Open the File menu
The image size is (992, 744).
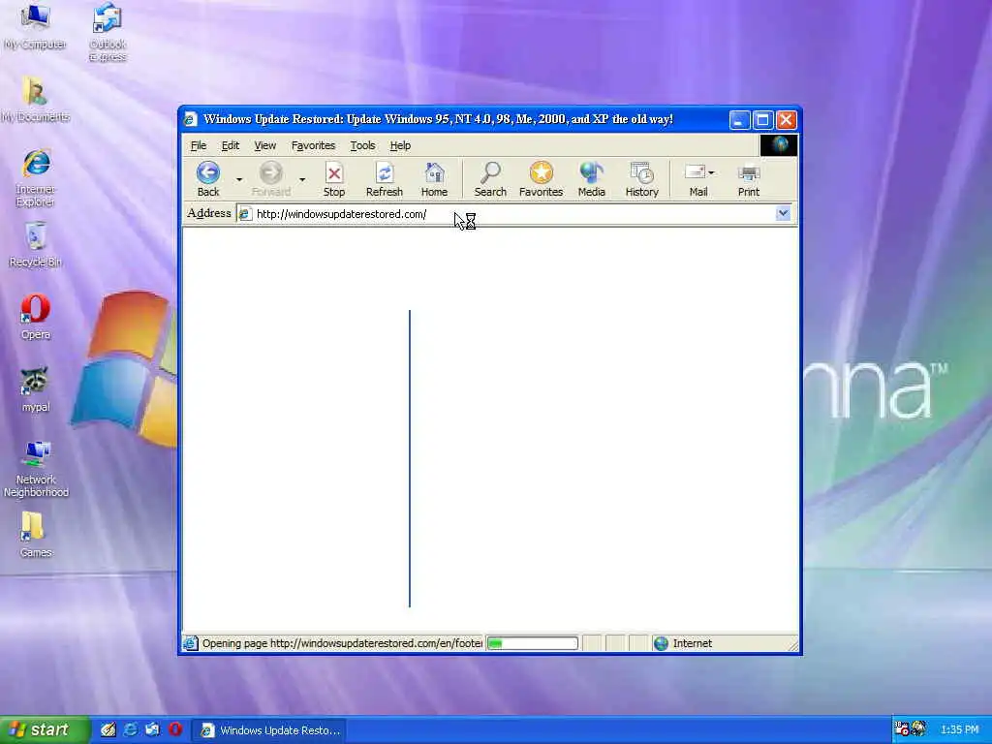199,145
